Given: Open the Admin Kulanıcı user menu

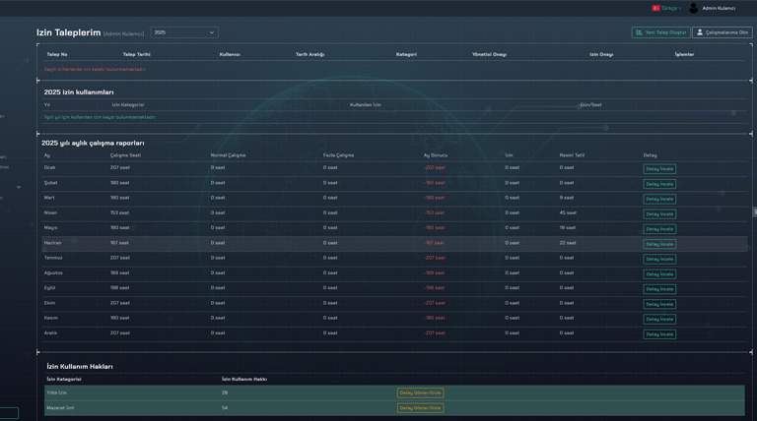Looking at the screenshot, I should click(718, 8).
